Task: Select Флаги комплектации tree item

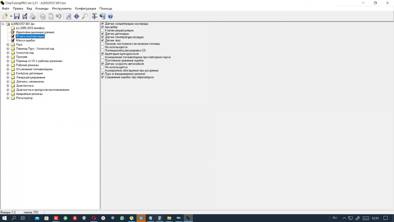Action: coord(30,36)
